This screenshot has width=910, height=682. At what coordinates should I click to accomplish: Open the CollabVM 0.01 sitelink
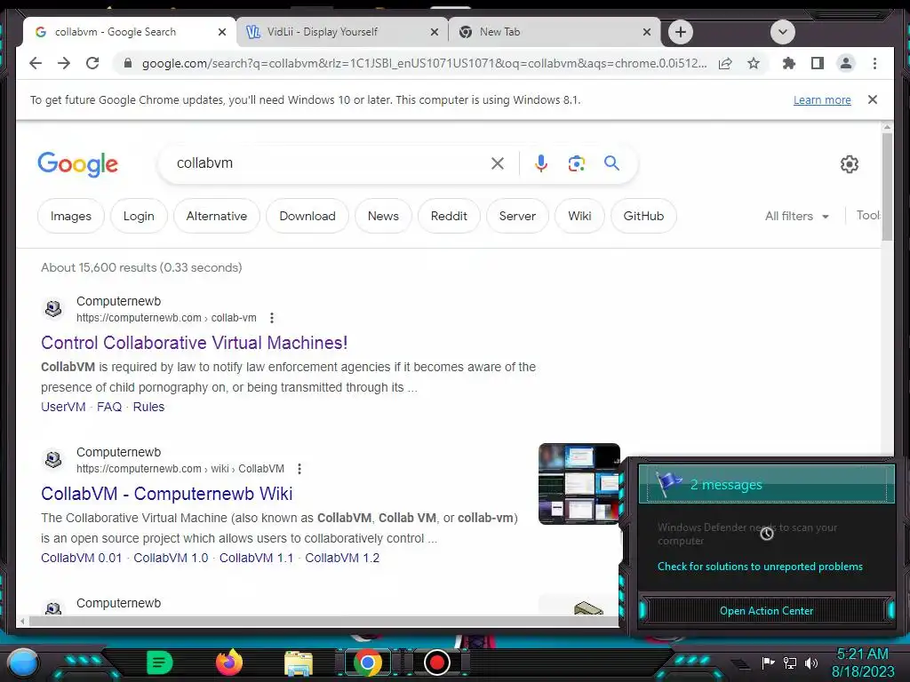point(81,558)
